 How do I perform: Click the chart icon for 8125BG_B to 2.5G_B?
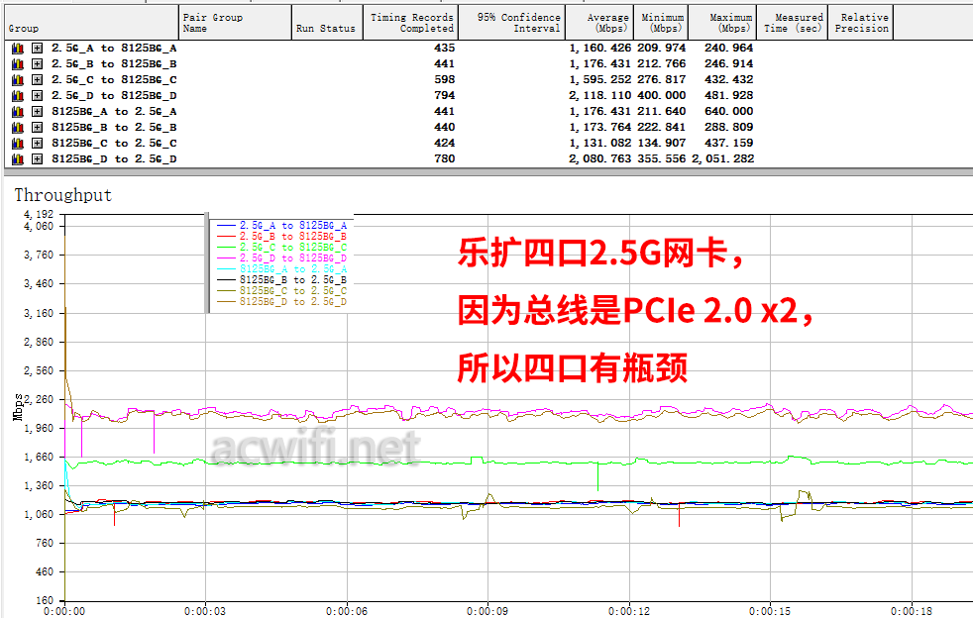[18, 127]
